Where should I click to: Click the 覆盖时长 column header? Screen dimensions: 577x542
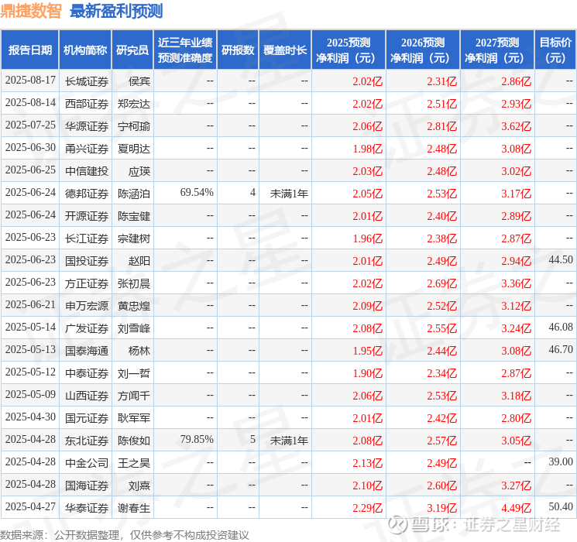tap(285, 50)
